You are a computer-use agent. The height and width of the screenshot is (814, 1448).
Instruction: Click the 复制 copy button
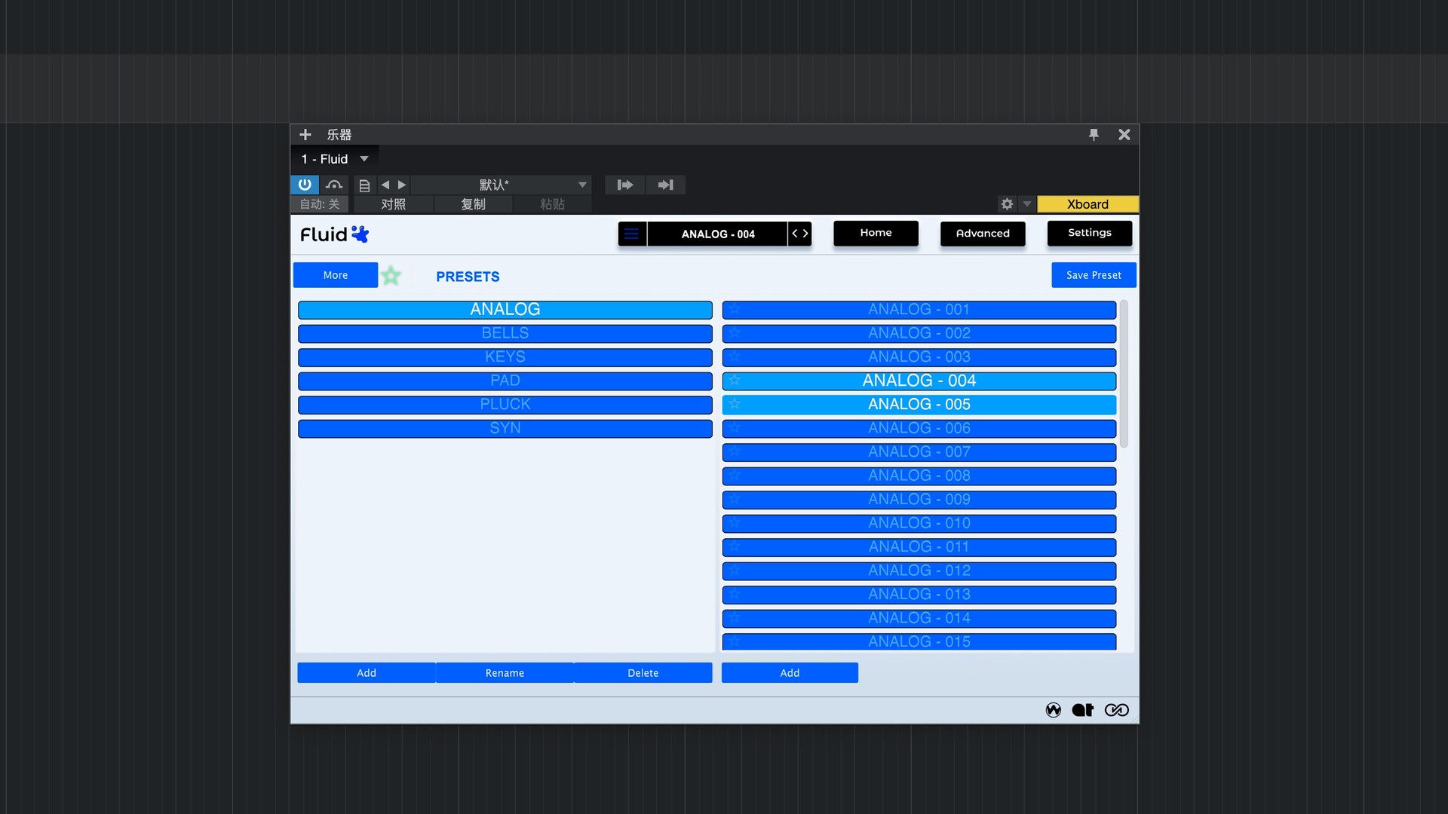(473, 204)
